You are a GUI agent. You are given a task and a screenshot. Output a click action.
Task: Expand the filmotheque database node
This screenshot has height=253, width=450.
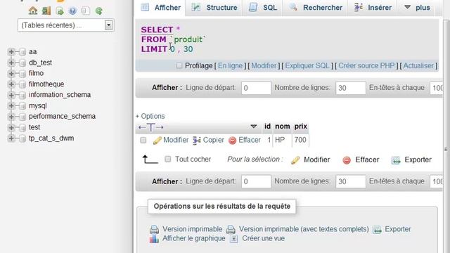[x=11, y=84]
